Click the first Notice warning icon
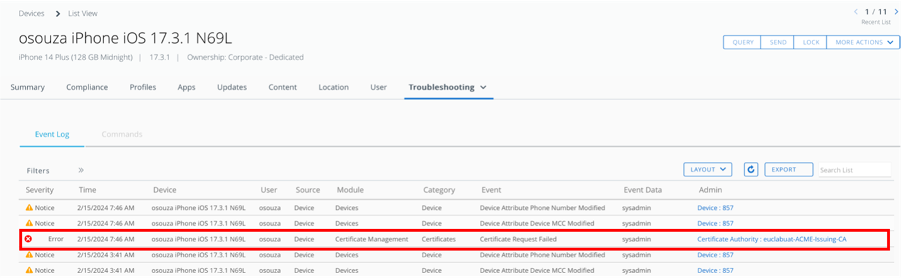Screen dimensions: 902x280 [29, 207]
